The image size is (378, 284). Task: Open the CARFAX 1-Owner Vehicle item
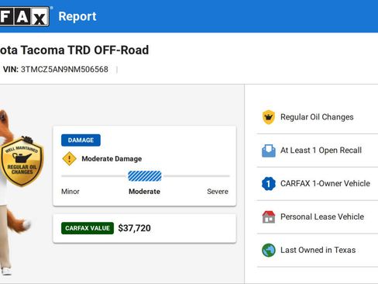(x=318, y=184)
